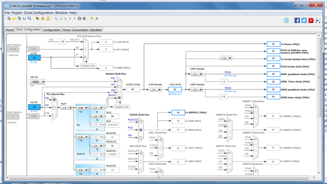Select HSI radio in PLL Source Mux
This screenshot has height=184, width=327.
tap(54, 108)
